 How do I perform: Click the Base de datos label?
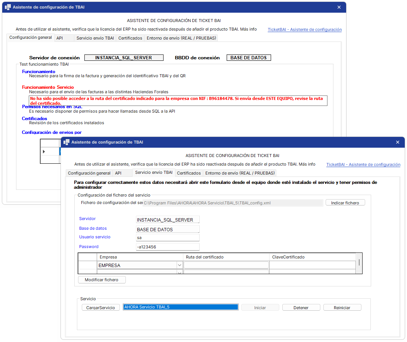click(x=93, y=228)
